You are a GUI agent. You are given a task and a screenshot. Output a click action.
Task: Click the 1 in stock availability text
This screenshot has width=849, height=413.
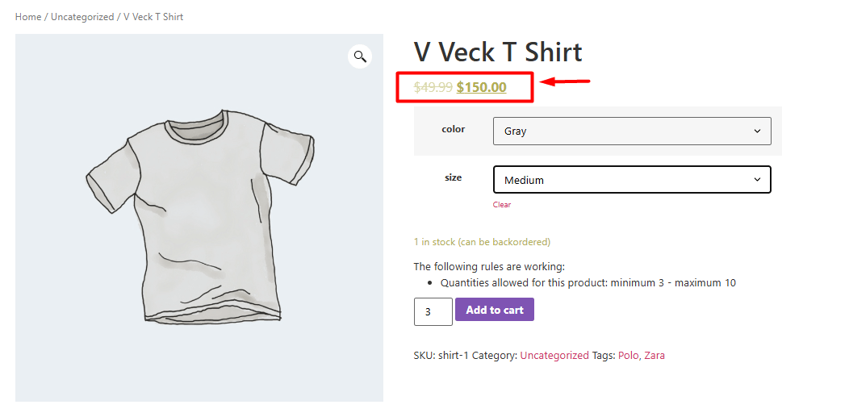(482, 242)
